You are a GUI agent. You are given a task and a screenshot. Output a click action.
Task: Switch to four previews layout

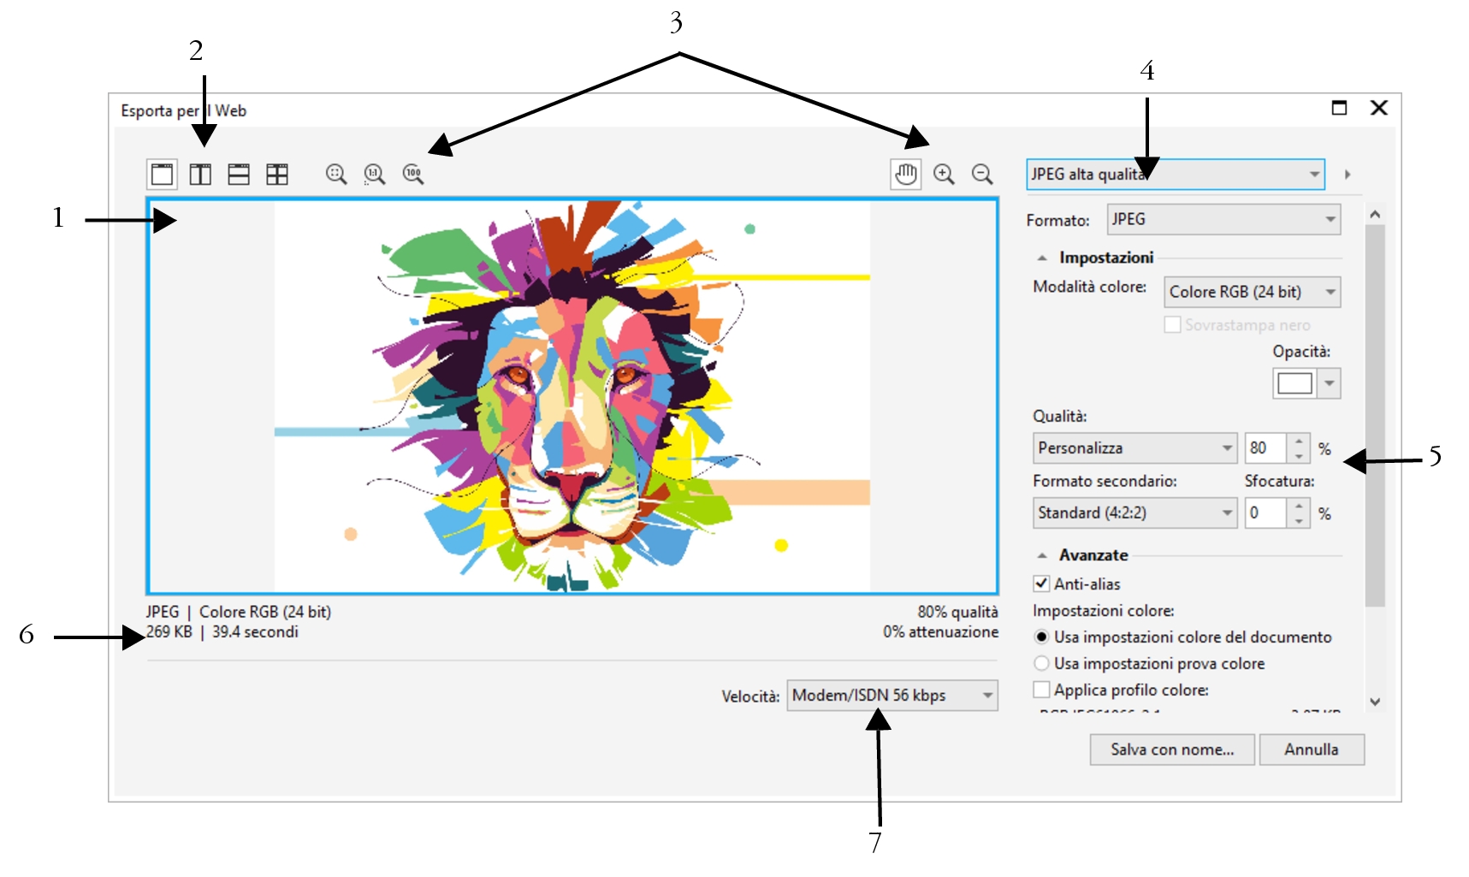277,175
